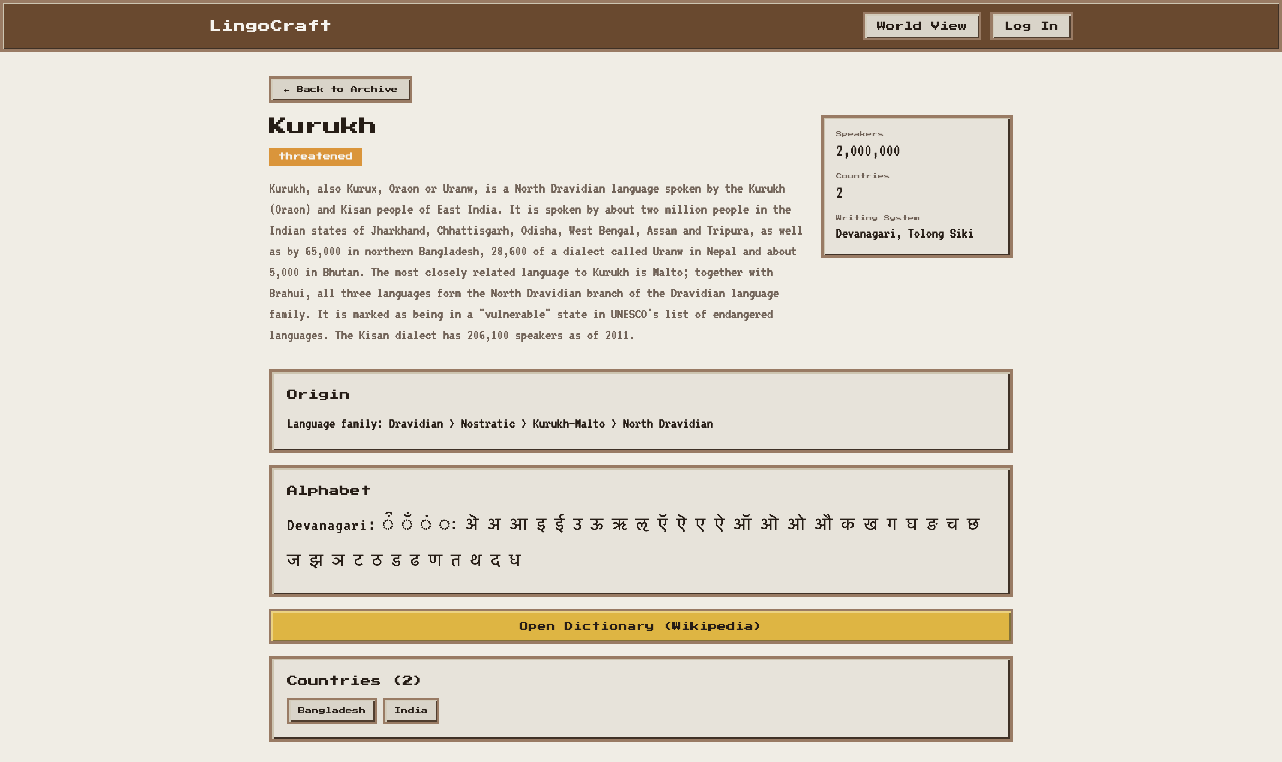Click the 2,000,000 speakers value
1282x762 pixels.
tap(867, 151)
